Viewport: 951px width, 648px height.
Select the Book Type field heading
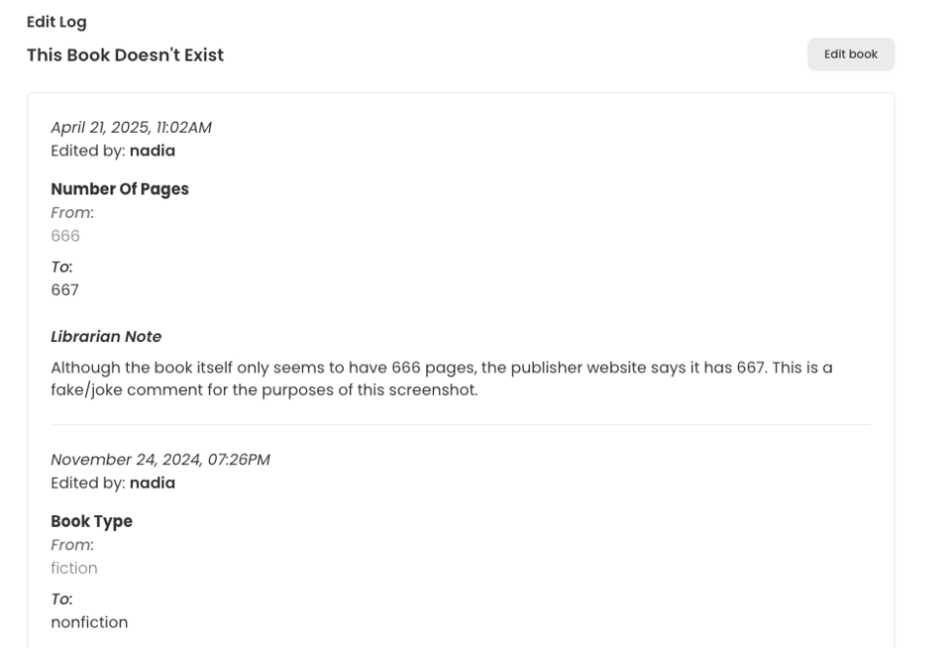91,521
